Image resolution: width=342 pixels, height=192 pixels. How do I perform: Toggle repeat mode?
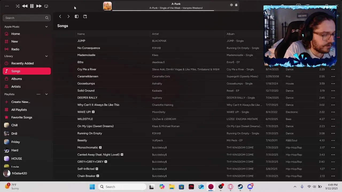point(46,6)
